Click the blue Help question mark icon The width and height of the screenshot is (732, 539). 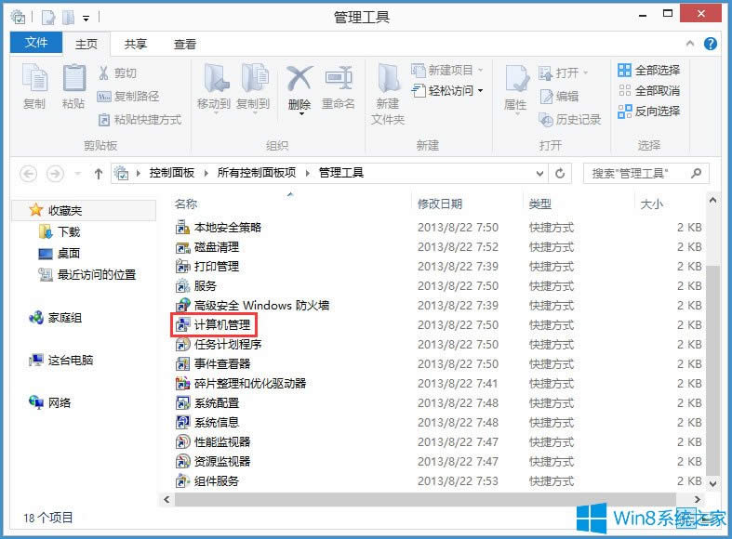[x=711, y=44]
